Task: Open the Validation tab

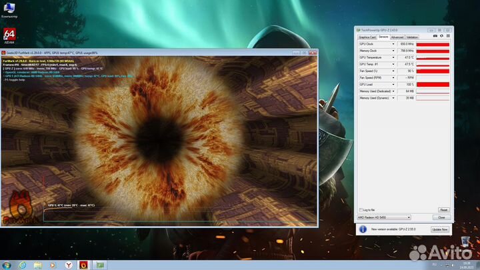Action: click(412, 37)
